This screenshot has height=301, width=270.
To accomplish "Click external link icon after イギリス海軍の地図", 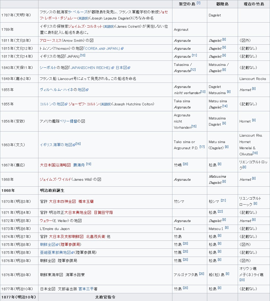I will pos(74,145).
